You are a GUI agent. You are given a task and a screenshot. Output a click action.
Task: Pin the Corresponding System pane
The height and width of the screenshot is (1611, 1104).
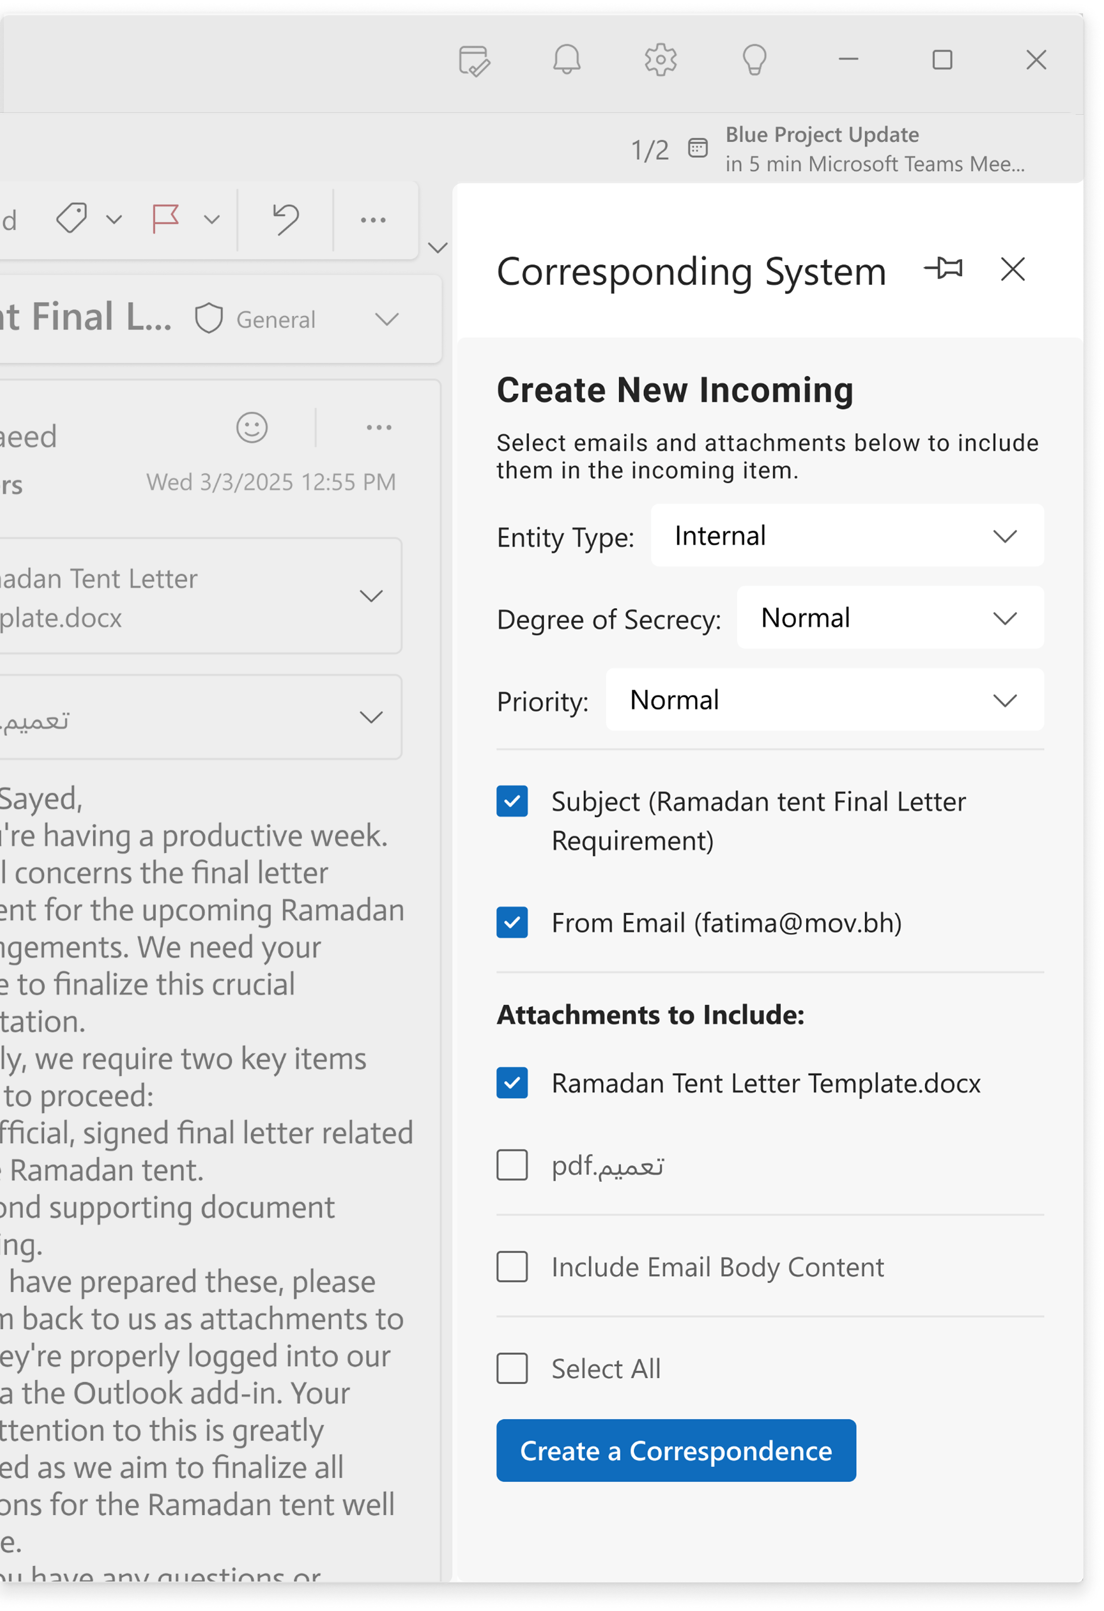pos(943,268)
